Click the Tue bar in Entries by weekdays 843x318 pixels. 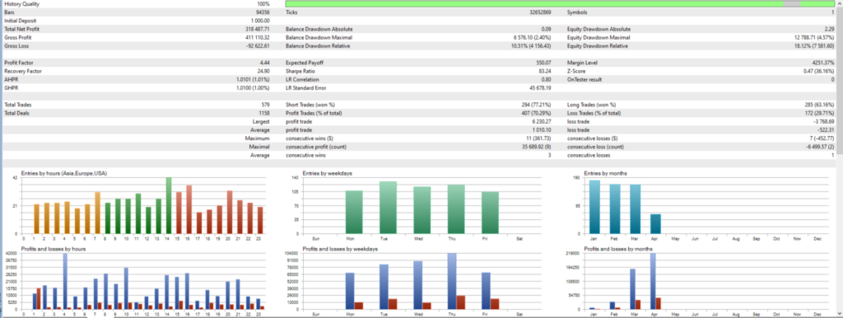click(389, 207)
